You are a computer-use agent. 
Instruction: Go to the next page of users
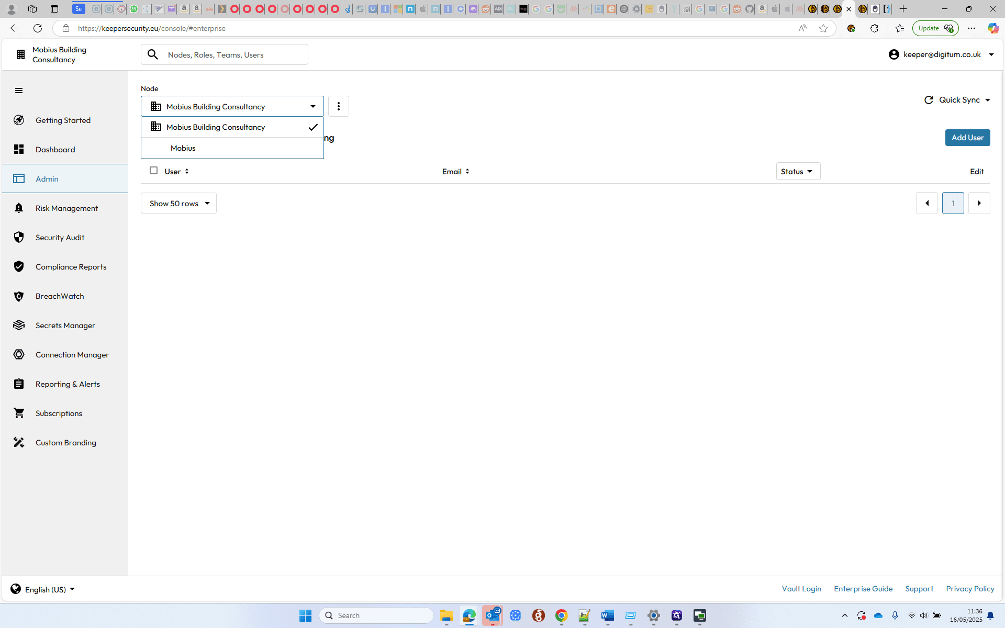tap(979, 203)
